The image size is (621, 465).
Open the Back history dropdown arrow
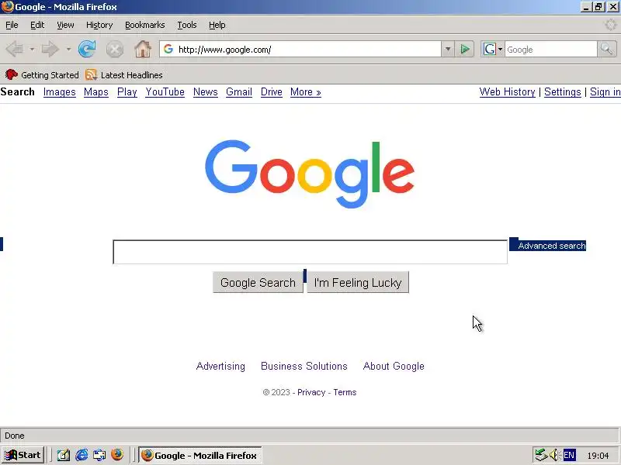[x=32, y=50]
